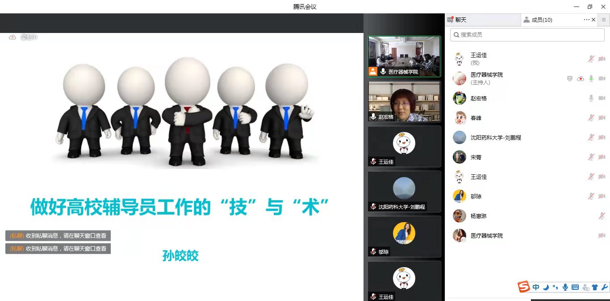Viewport: 610px width, 301px height.
Task: Close the members panel tab with X
Action: (593, 20)
